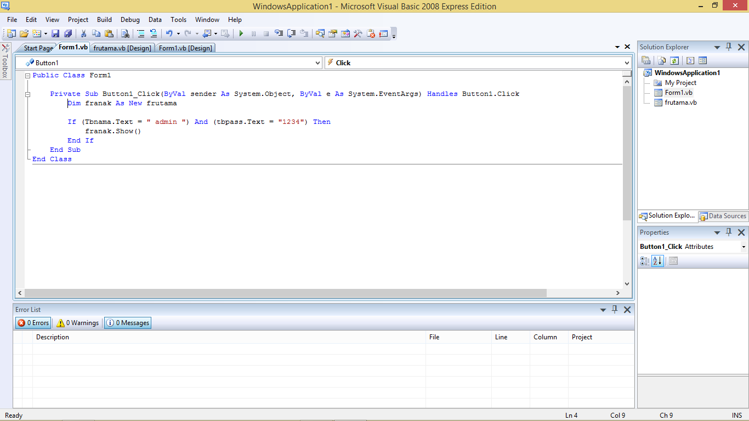
Task: Toggle the 0 Errors filter button
Action: click(33, 323)
